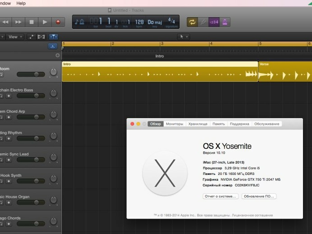Click bar 5 on the ruler
Viewport: 312px width, 234px height.
260,44
